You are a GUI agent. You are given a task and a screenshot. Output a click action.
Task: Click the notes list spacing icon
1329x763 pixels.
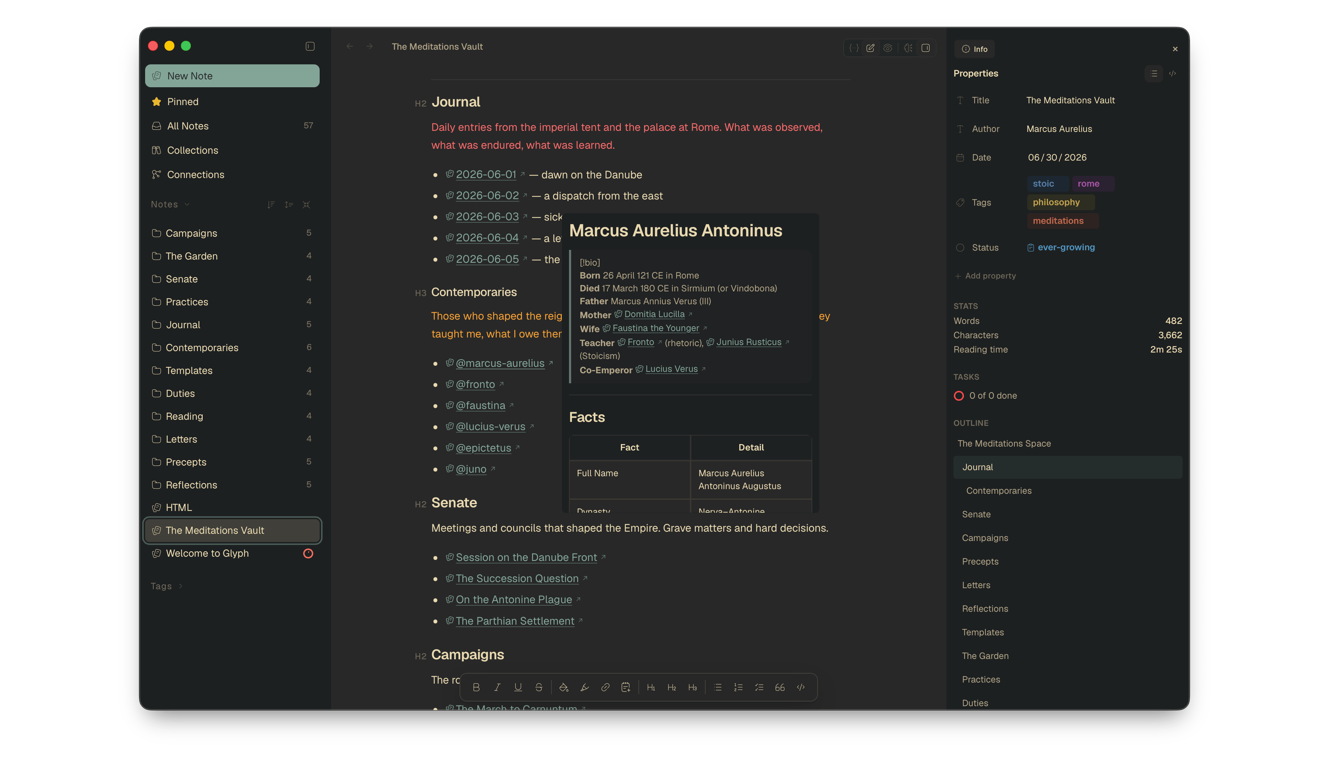[289, 204]
